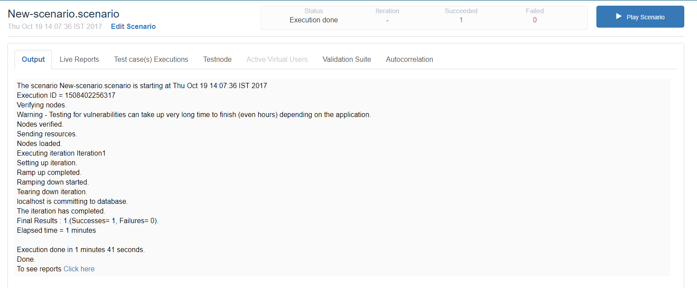Click the play triangle icon in Play Scenario
The width and height of the screenshot is (697, 288).
coord(618,17)
